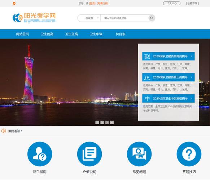Open the 常见问题 Q&A icon
Screen dimensions: 210x180
[x=139, y=154]
